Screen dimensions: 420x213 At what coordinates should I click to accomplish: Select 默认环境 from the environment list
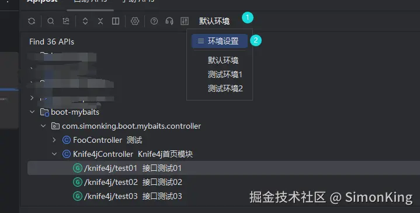click(223, 60)
